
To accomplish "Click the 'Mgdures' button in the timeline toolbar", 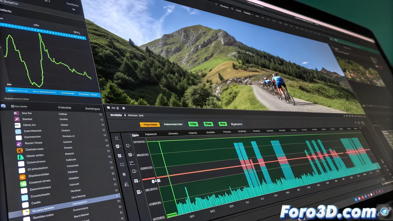I will coord(236,124).
